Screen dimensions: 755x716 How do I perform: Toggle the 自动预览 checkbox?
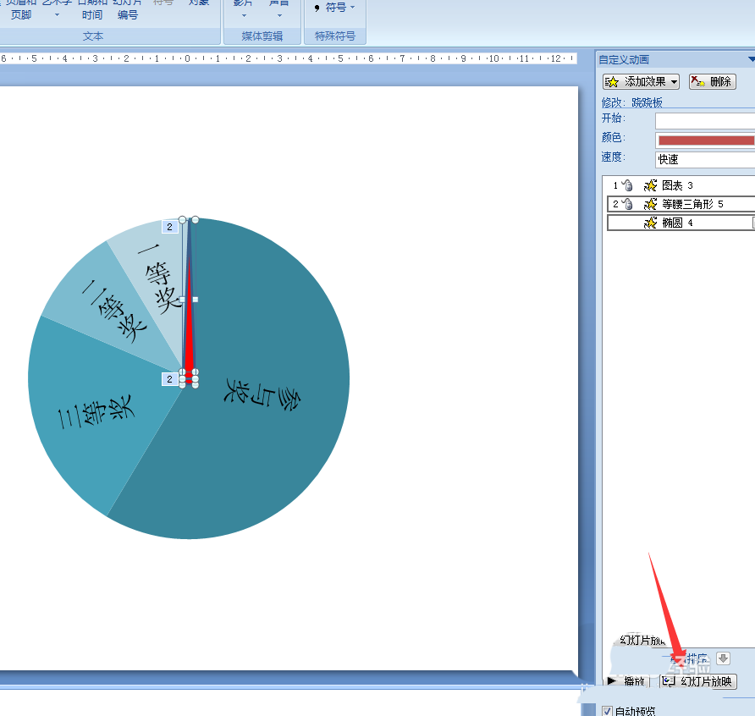pos(607,711)
